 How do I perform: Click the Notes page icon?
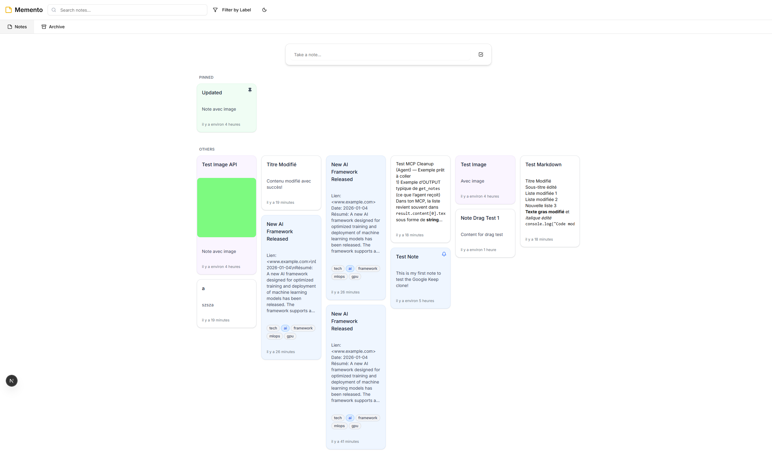click(x=10, y=26)
